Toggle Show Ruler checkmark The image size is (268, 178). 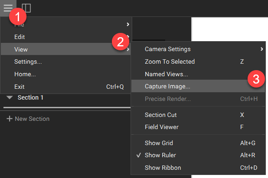point(139,155)
